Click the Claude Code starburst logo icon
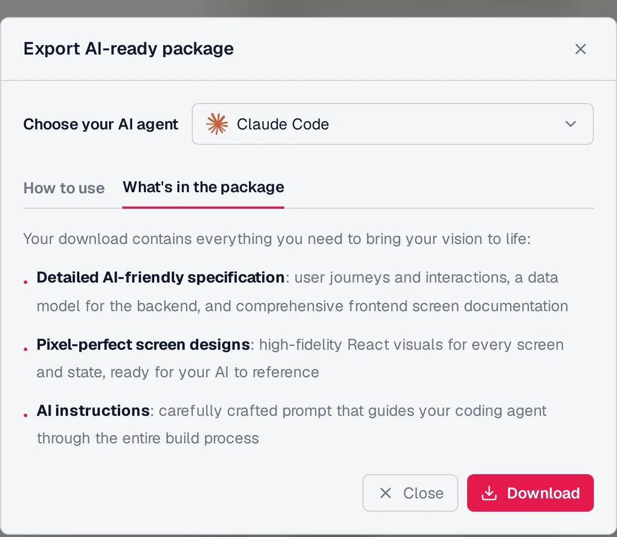This screenshot has height=537, width=617. coord(217,124)
